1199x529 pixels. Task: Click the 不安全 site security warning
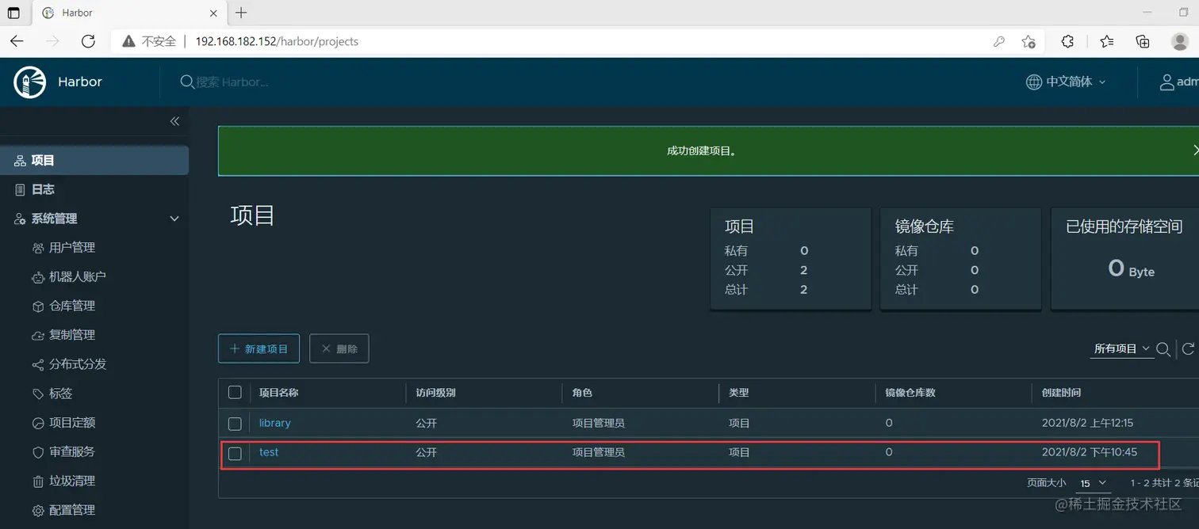click(149, 41)
